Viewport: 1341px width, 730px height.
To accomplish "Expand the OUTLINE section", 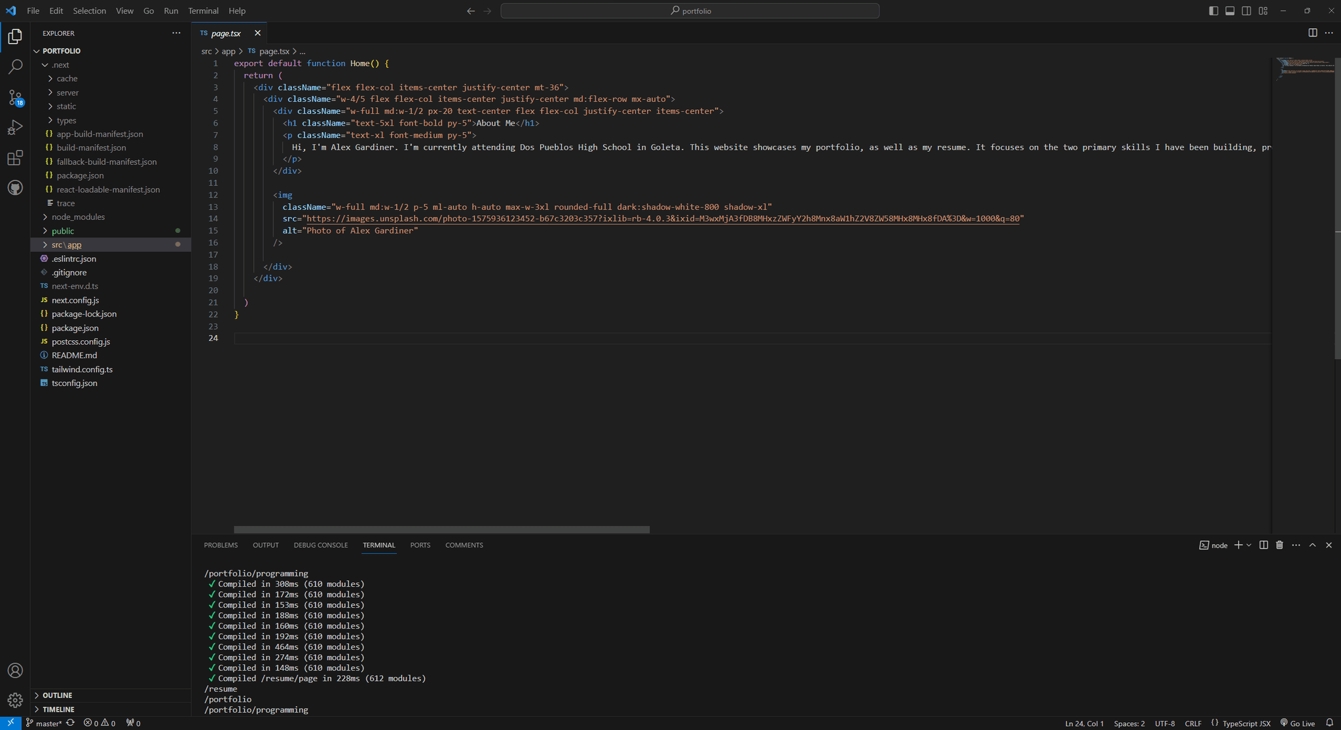I will pos(58,695).
